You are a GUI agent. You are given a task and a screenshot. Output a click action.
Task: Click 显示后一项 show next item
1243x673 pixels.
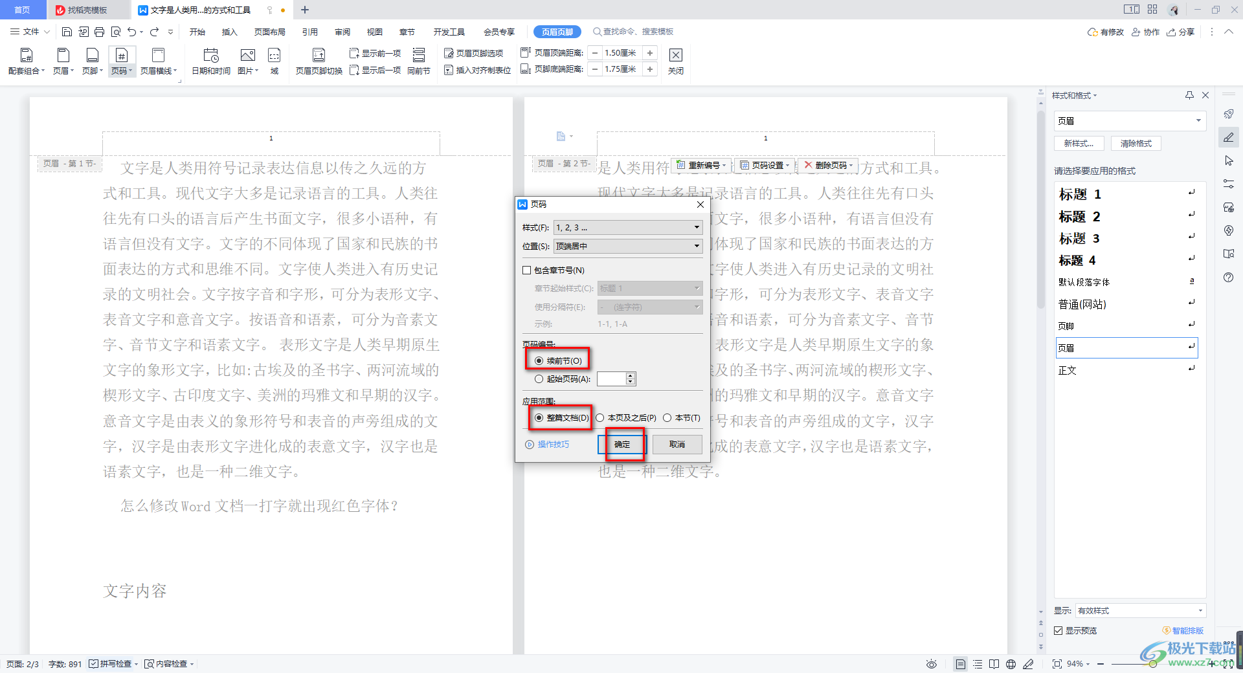coord(375,70)
